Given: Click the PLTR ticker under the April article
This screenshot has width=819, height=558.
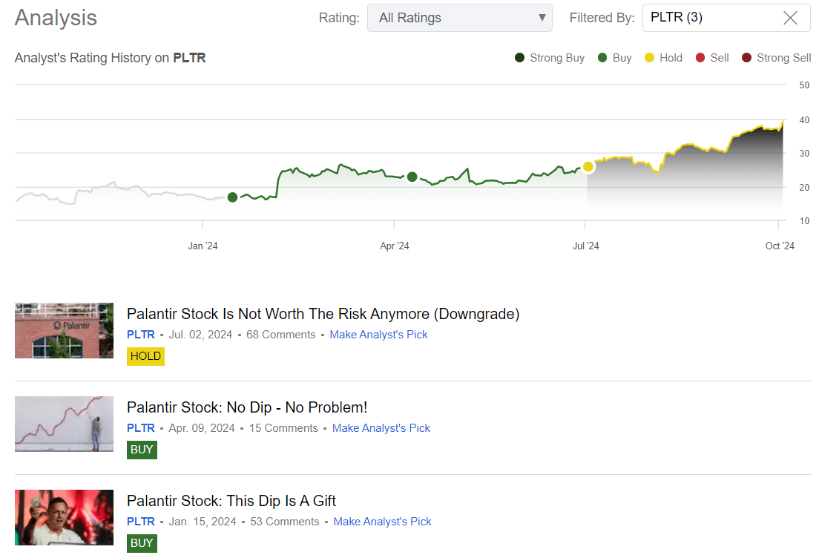Looking at the screenshot, I should point(141,428).
